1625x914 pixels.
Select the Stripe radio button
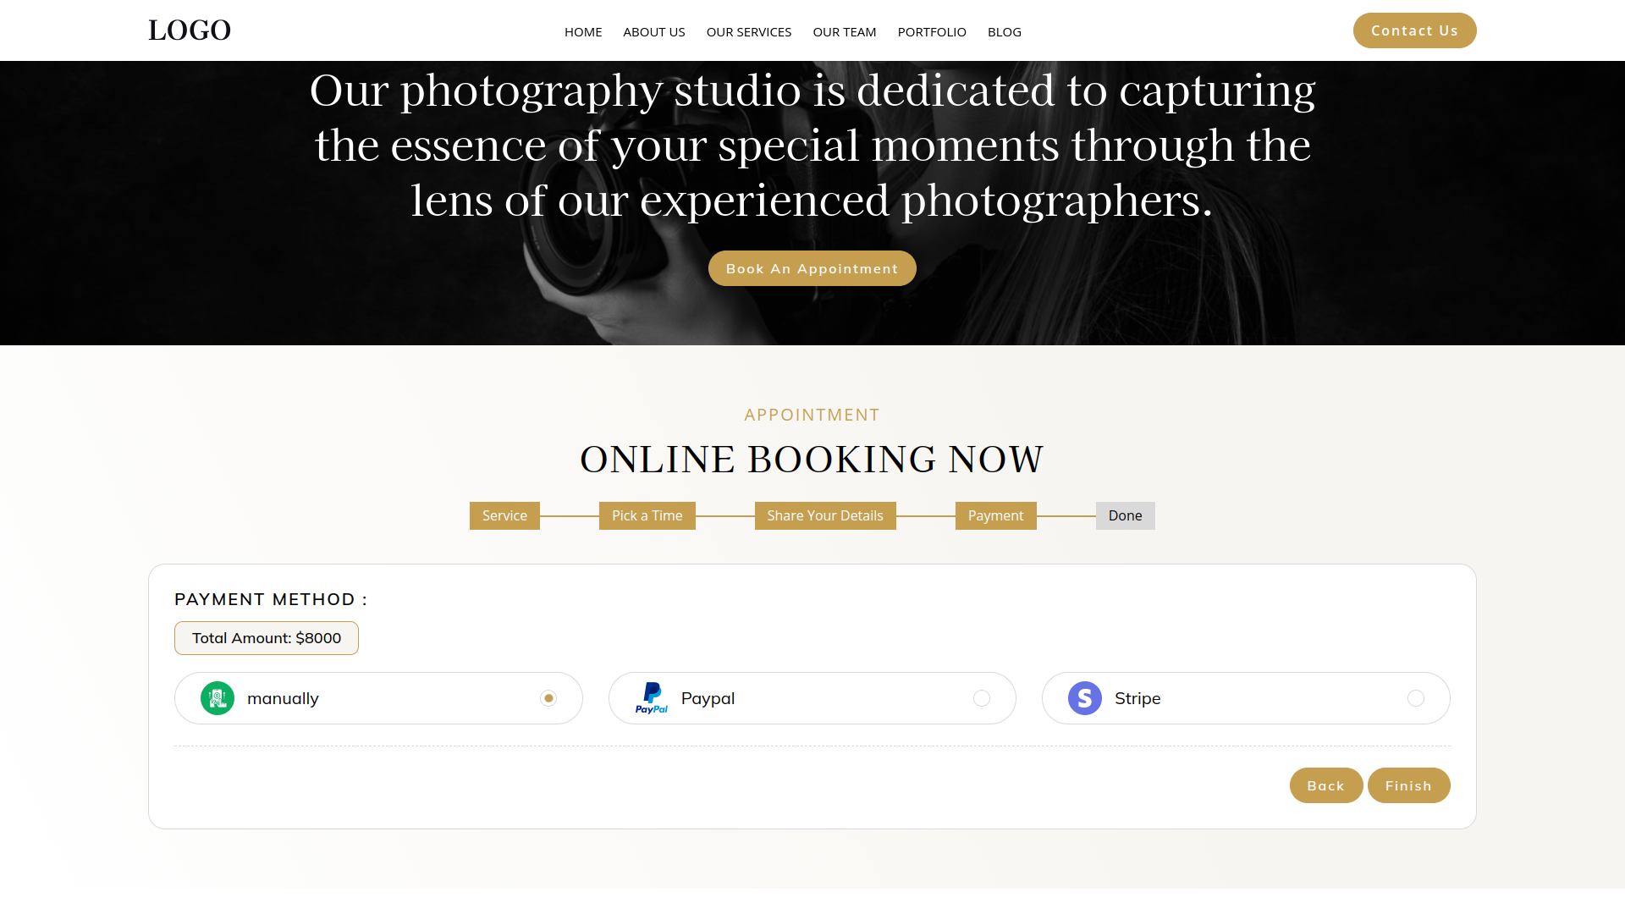1416,698
